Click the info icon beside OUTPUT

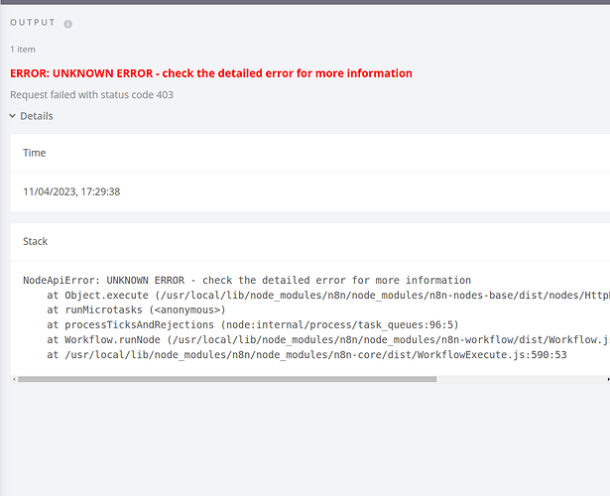tap(67, 24)
